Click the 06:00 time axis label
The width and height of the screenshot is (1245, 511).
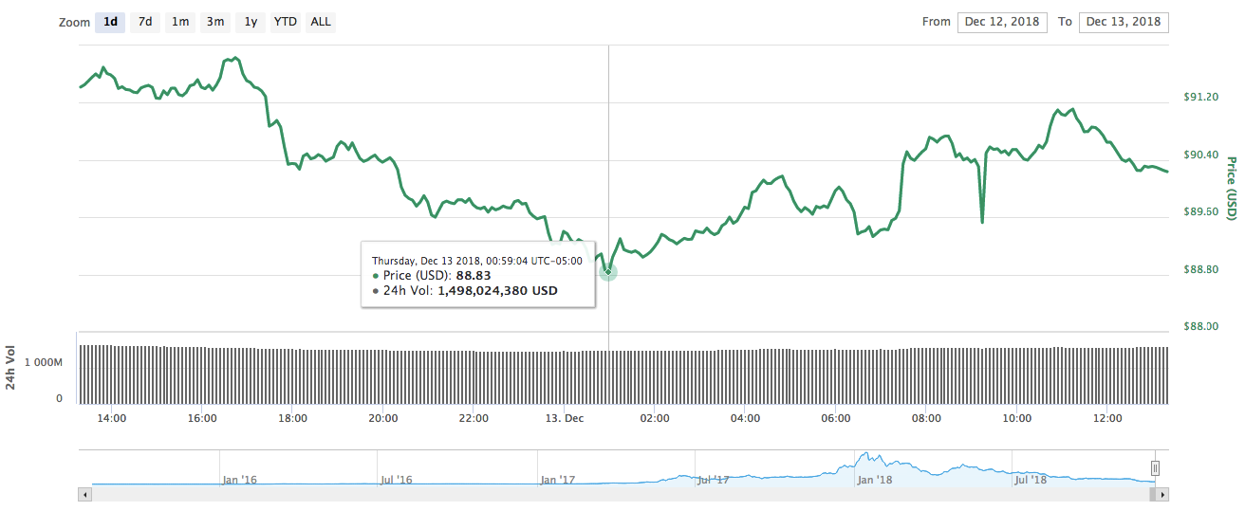point(835,418)
